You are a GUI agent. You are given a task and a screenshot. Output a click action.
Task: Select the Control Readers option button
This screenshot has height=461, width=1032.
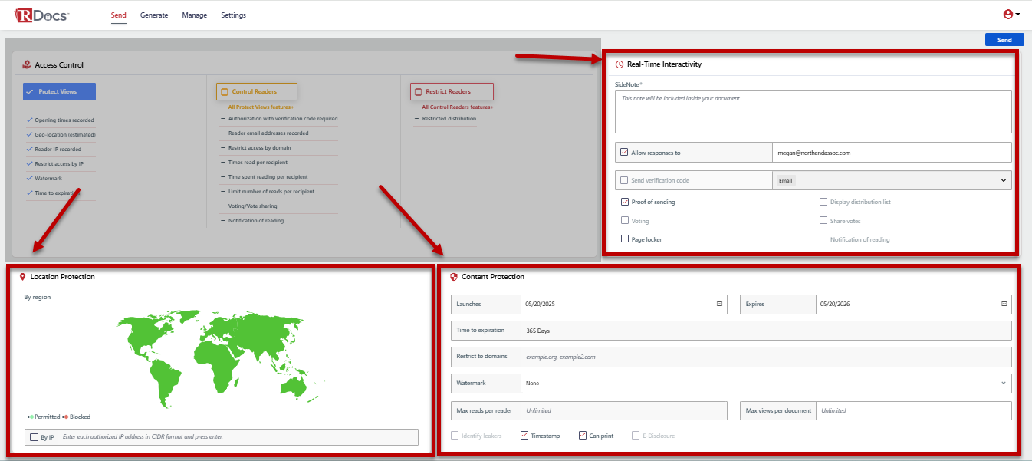(256, 92)
